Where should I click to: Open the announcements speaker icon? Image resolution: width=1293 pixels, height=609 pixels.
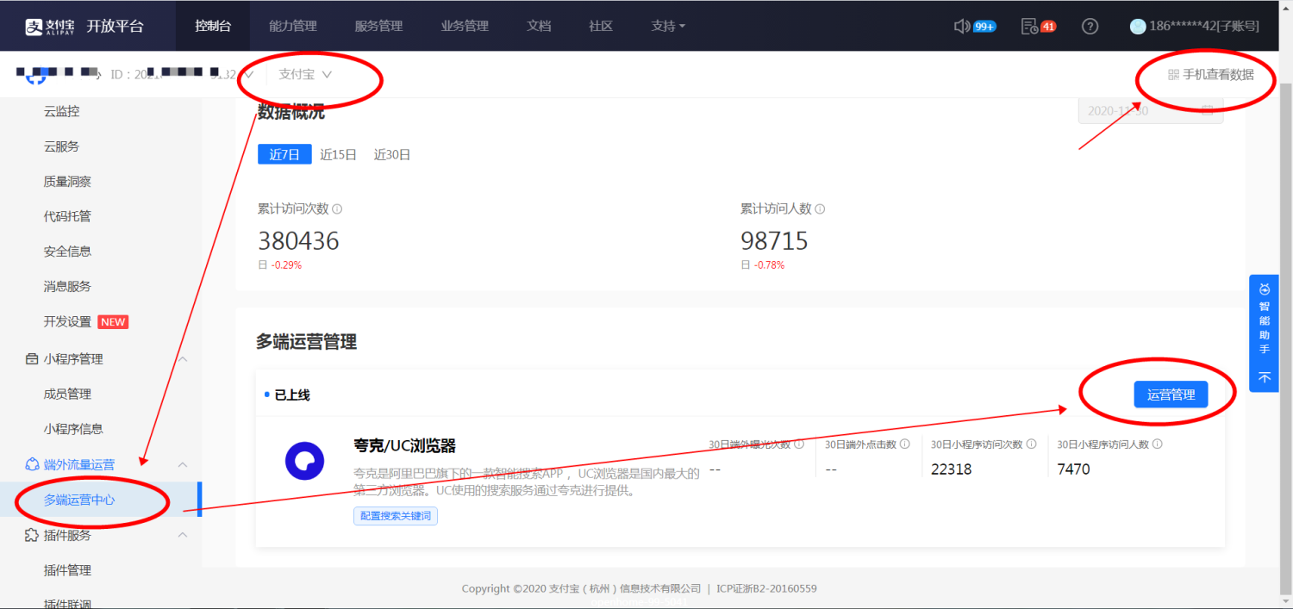pos(962,26)
